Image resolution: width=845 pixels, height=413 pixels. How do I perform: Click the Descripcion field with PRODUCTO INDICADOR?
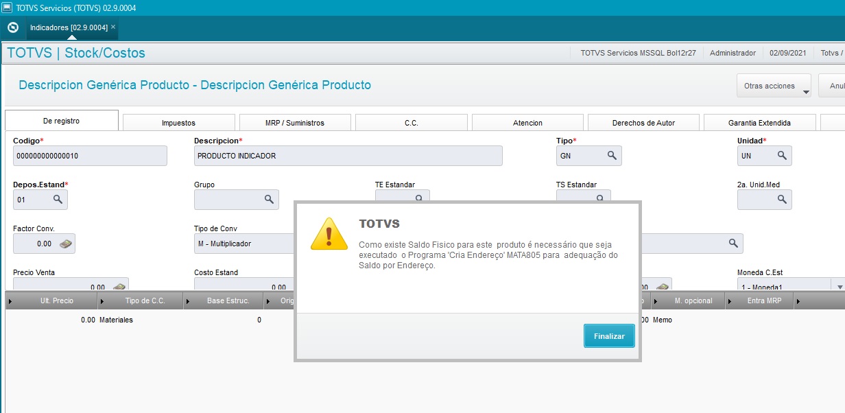point(348,156)
